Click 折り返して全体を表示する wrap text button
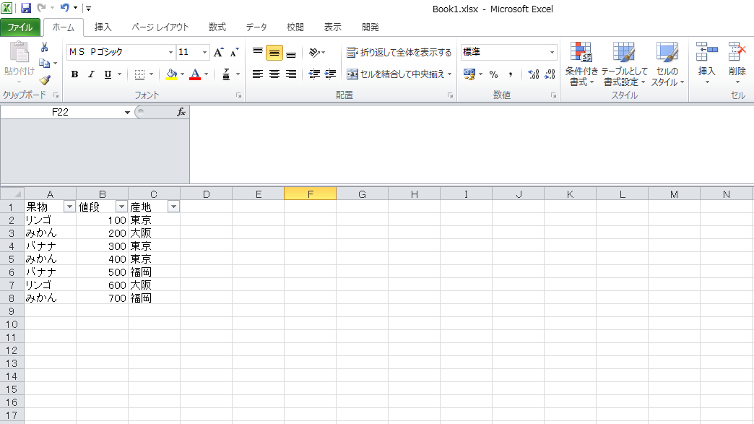The height and width of the screenshot is (424, 754). point(399,52)
